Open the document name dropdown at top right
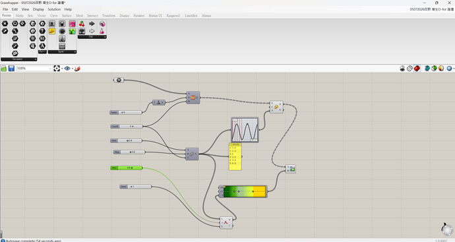This screenshot has width=455, height=242. 431,9
